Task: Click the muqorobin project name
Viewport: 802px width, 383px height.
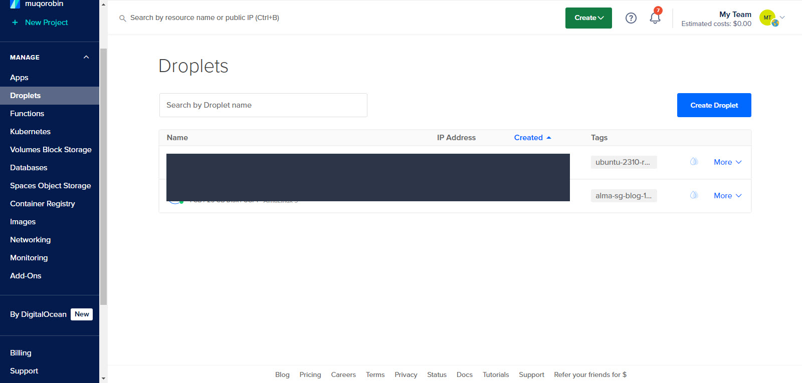Action: tap(44, 4)
